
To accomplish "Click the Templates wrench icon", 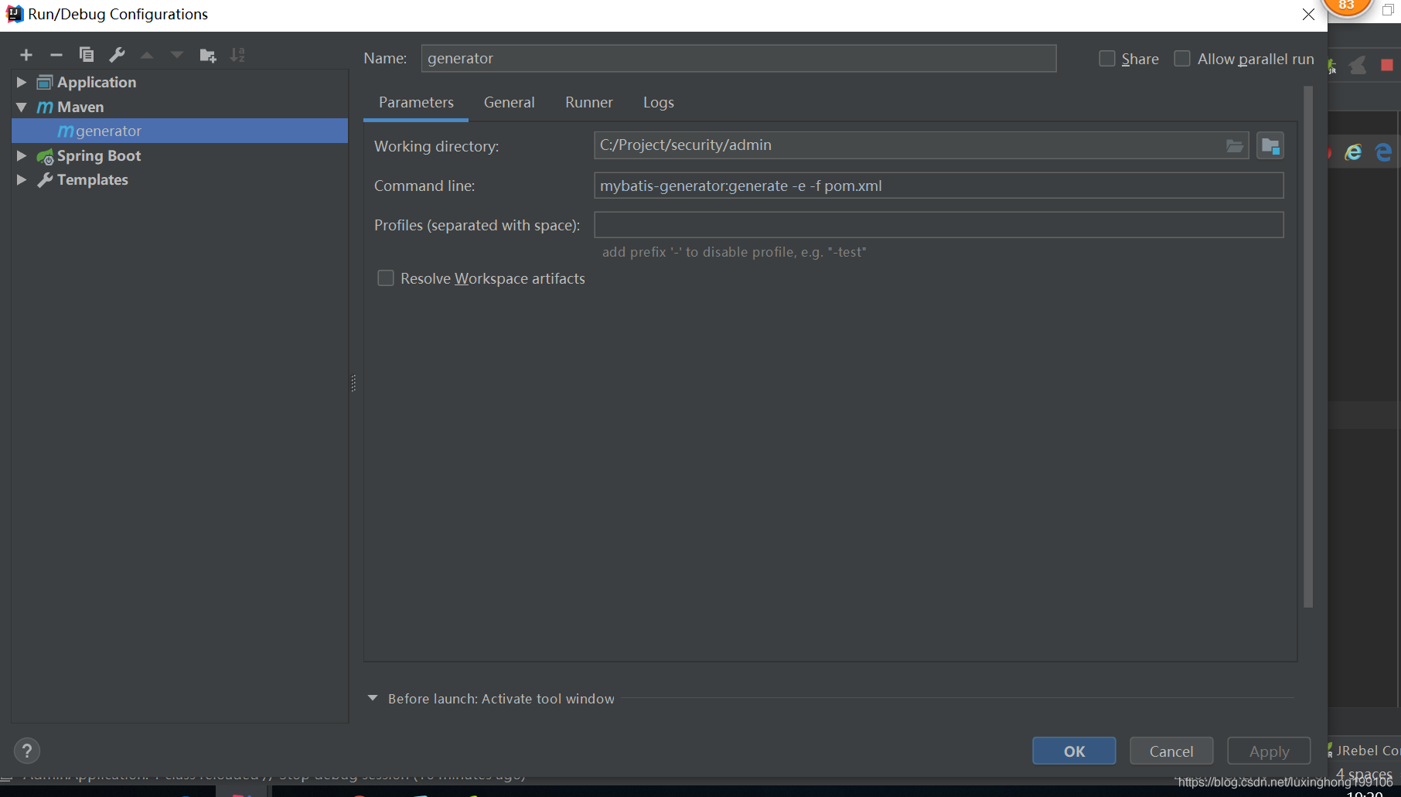I will click(x=45, y=180).
